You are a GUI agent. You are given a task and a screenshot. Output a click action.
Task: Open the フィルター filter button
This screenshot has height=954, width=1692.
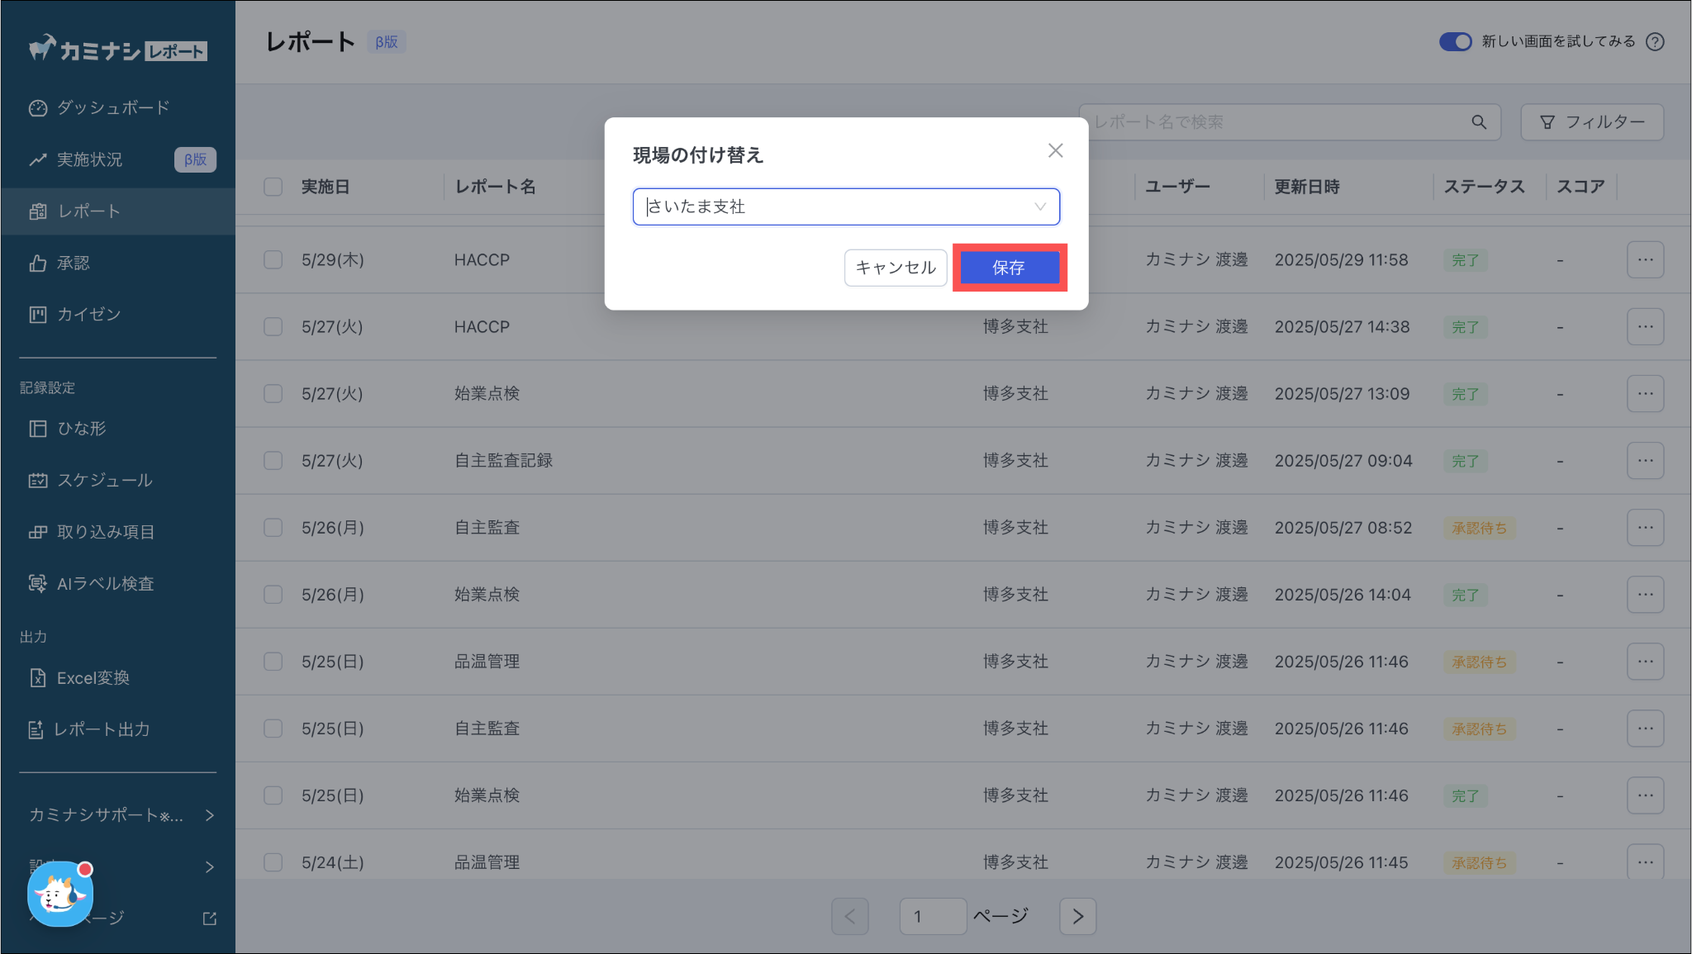(x=1592, y=122)
